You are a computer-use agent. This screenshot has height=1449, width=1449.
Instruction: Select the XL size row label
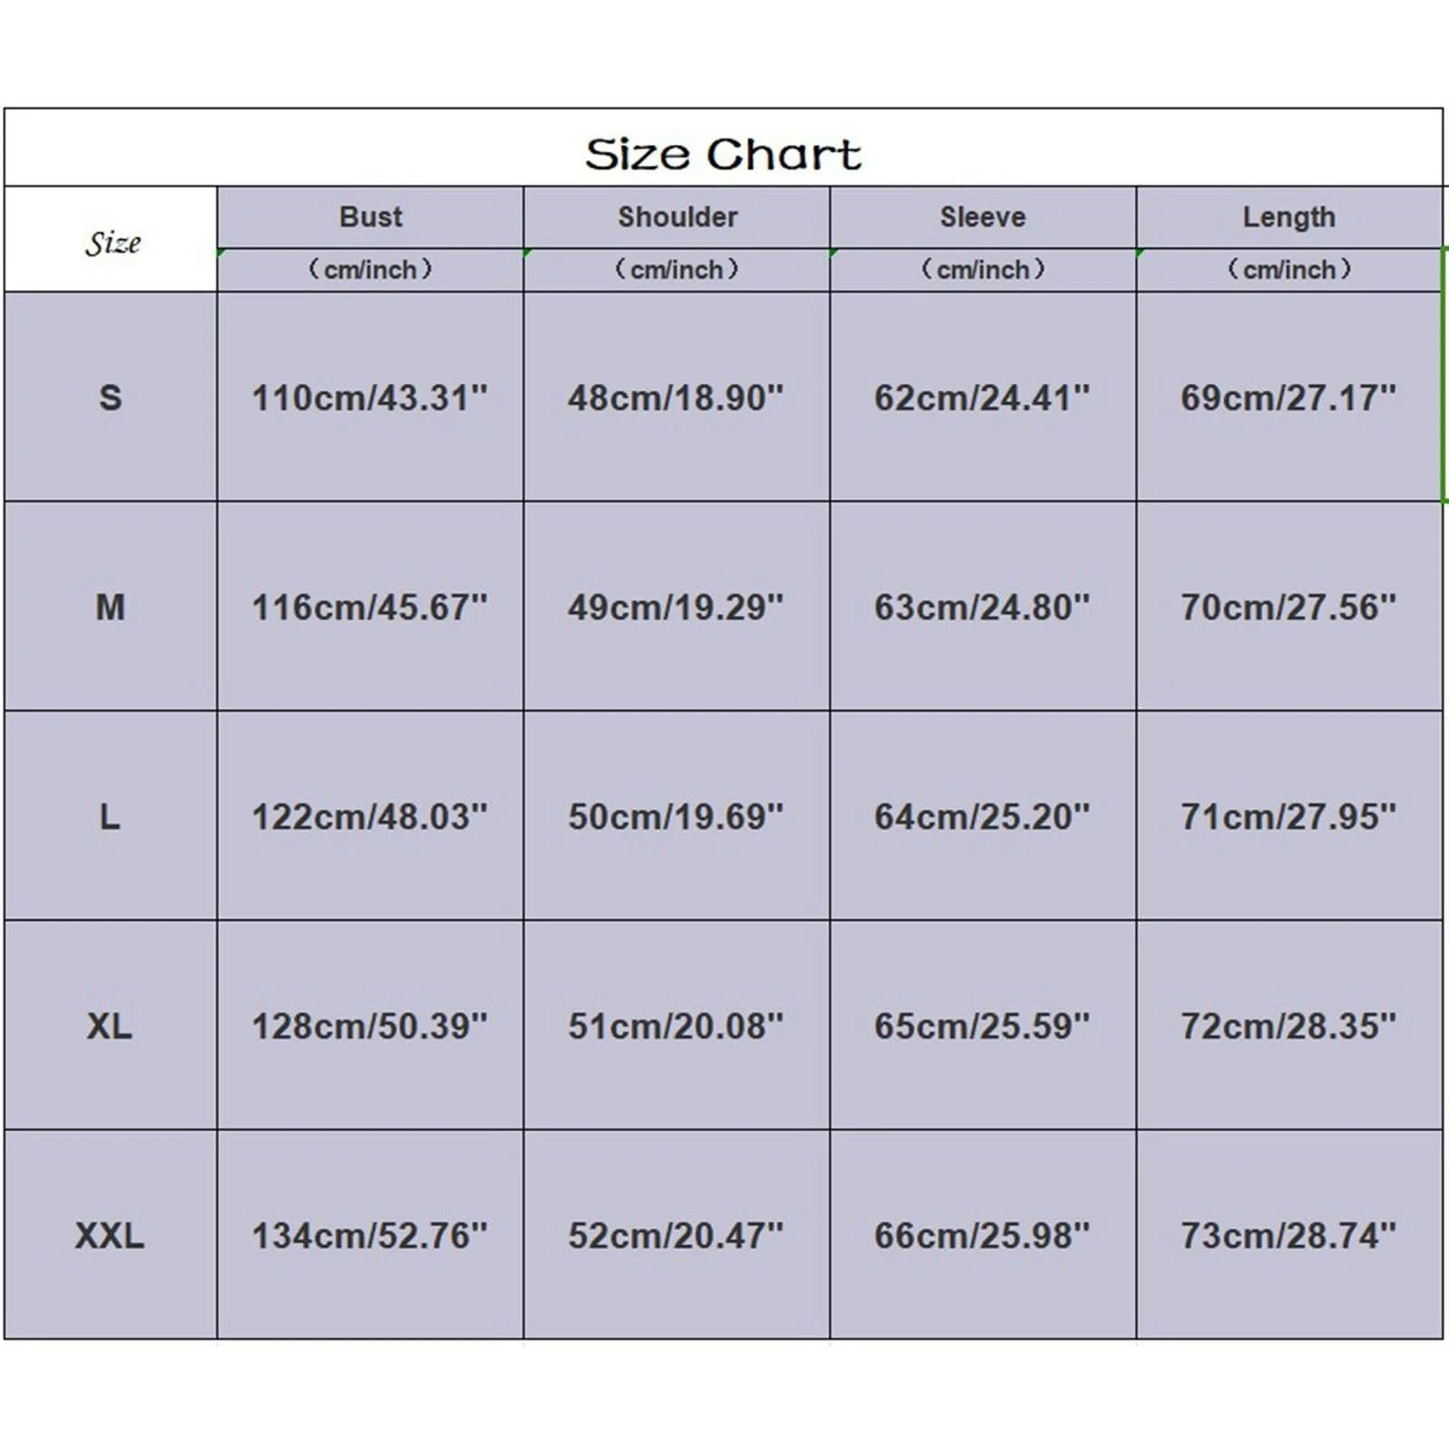coord(110,1026)
